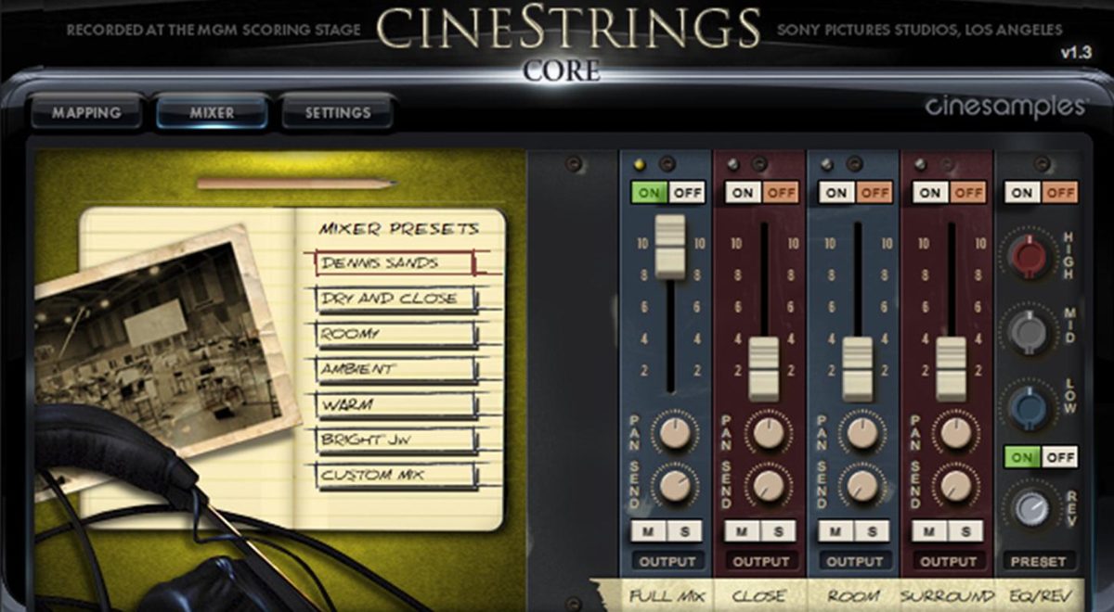The width and height of the screenshot is (1114, 612).
Task: Click the Surround channel volume fader
Action: point(952,368)
